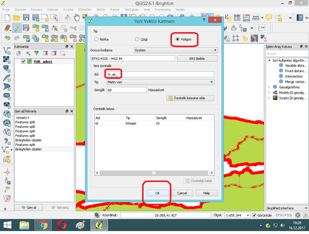This screenshot has width=309, height=234.
Task: Expand the Models tree node
Action: click(x=269, y=92)
